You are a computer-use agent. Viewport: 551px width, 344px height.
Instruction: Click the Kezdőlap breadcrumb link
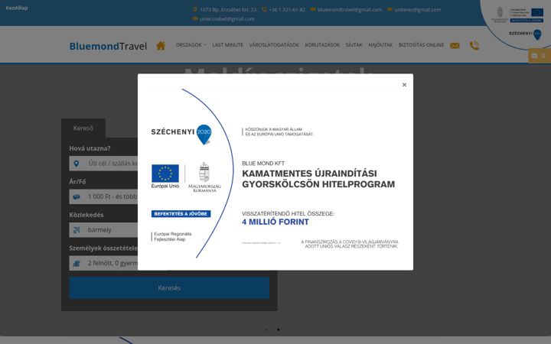coord(17,8)
